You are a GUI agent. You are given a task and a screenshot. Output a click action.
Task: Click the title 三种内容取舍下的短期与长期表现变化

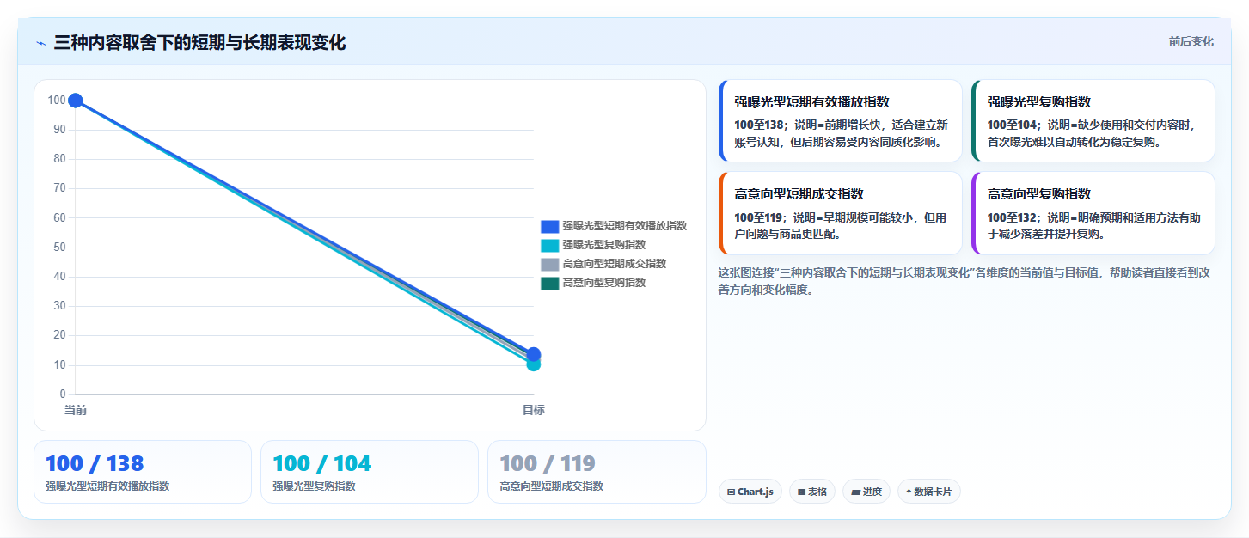tap(199, 43)
